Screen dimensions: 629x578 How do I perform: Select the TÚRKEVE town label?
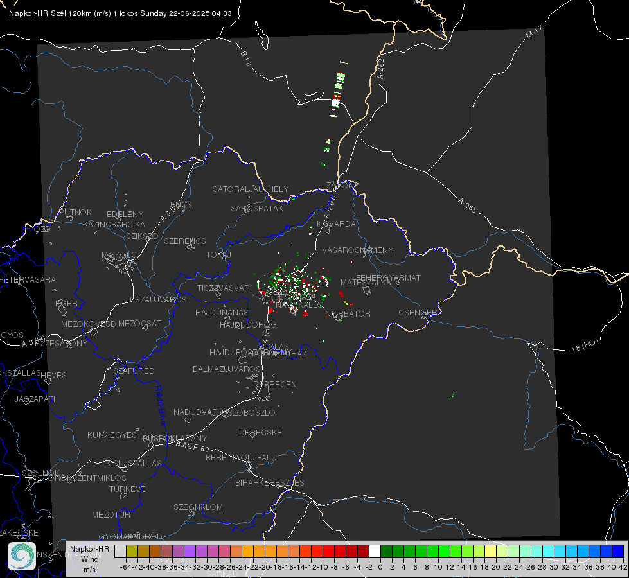point(128,489)
